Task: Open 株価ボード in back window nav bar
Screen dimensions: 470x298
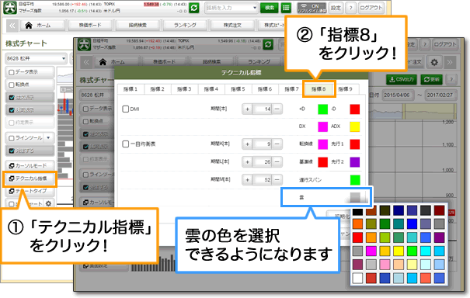Action: pos(90,26)
